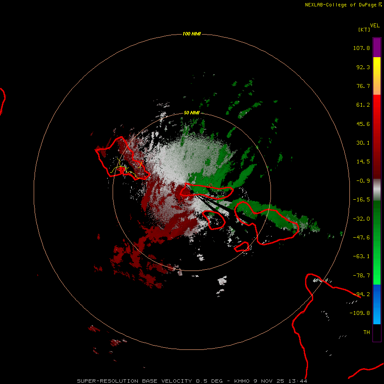Click the -47.6 velocity scale value

pos(361,238)
